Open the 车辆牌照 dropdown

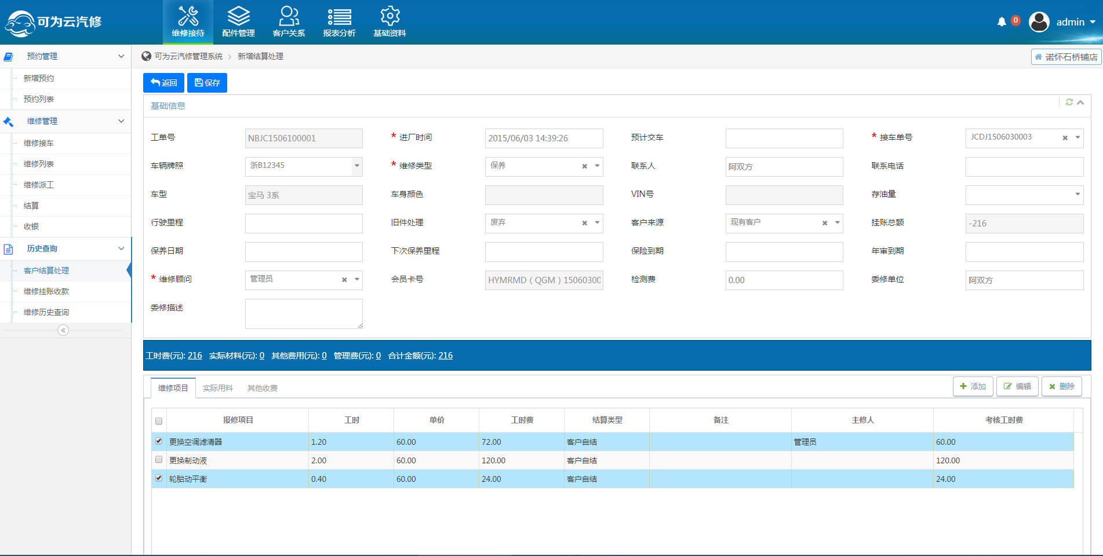[x=357, y=166]
